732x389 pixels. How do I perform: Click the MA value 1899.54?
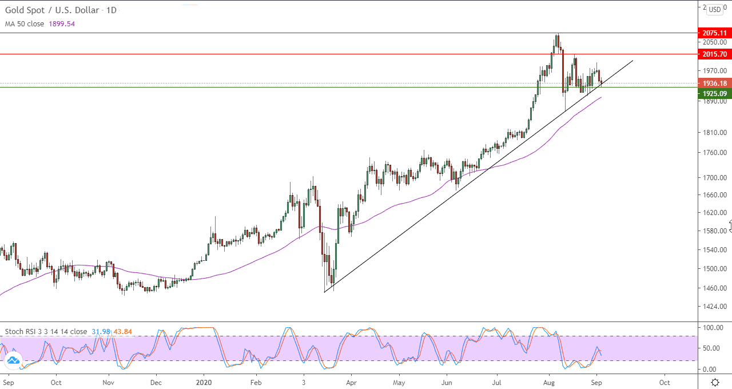[62, 24]
